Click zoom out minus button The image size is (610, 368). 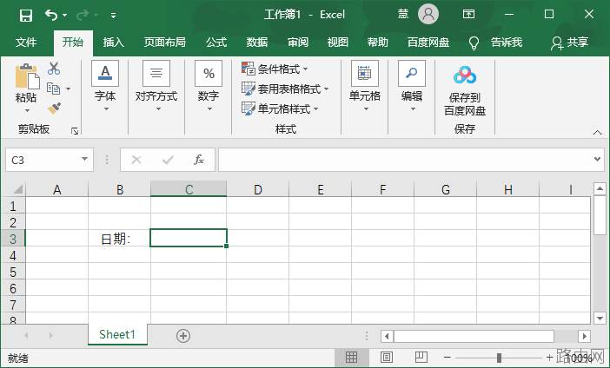tap(447, 358)
